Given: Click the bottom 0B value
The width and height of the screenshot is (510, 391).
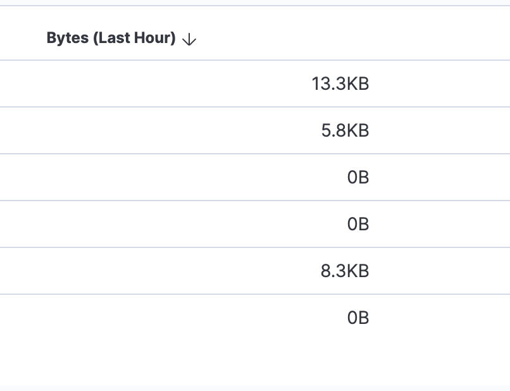Looking at the screenshot, I should click(358, 318).
